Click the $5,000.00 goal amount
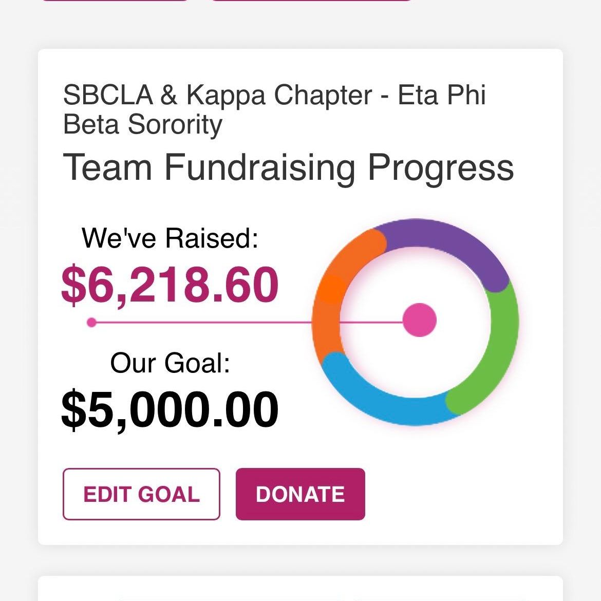 [170, 410]
